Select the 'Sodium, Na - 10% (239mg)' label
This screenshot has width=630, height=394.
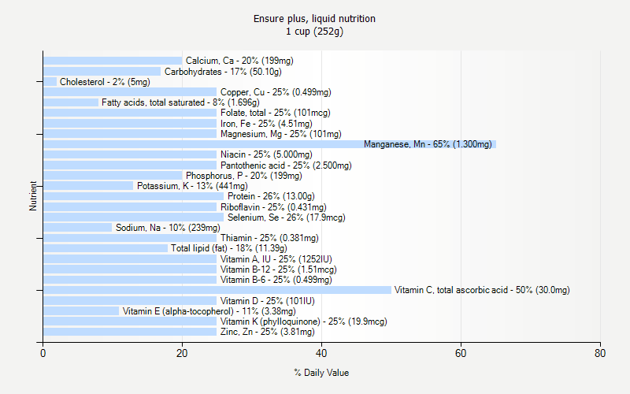[168, 228]
